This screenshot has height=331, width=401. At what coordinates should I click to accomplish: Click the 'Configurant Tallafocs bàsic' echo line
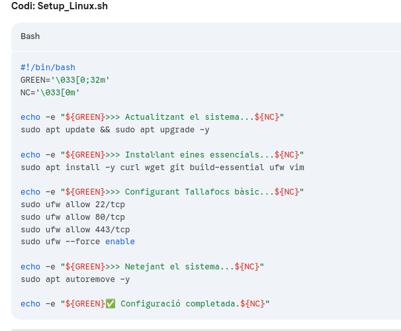click(161, 192)
